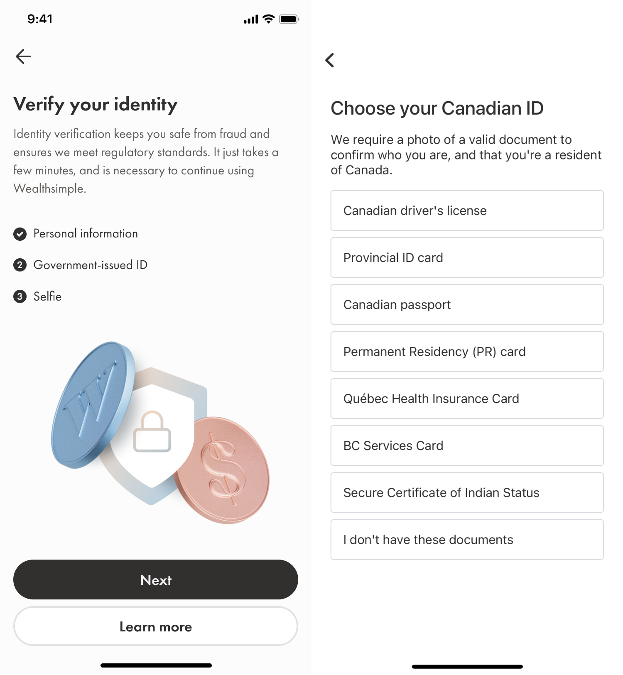Screen dimensions: 623x675
Task: Tap the step 3 circle next to Selfie
Action: coord(20,296)
